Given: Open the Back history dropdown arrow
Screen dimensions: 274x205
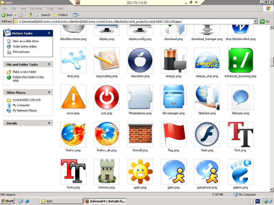Looking at the screenshot, I should [x=16, y=15].
